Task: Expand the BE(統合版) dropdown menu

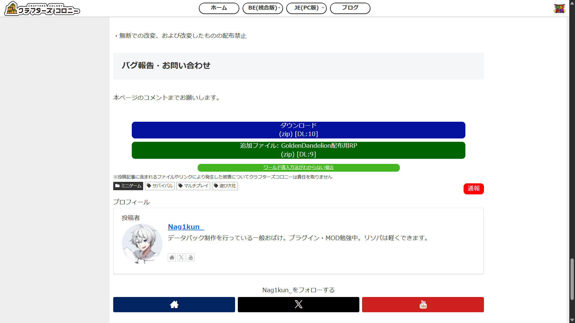Action: [263, 8]
